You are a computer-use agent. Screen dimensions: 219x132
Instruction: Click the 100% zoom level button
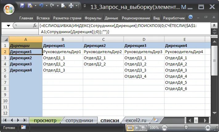[154, 128]
